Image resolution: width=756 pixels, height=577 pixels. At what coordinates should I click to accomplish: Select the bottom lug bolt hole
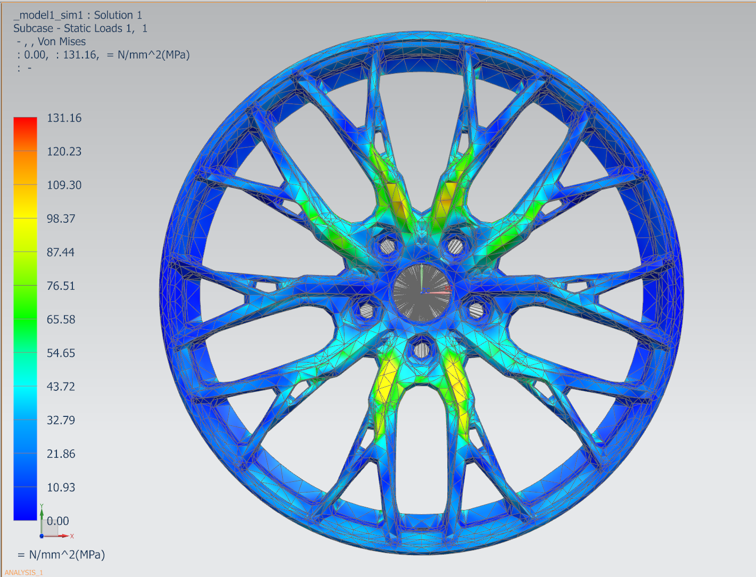click(x=422, y=349)
